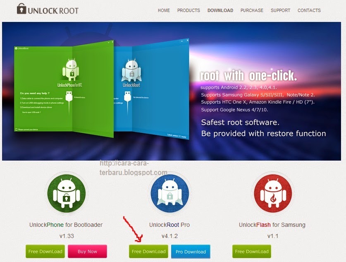This screenshot has width=346, height=262.
Task: Click the 'Safest root software.' banner text
Action: coord(240,122)
